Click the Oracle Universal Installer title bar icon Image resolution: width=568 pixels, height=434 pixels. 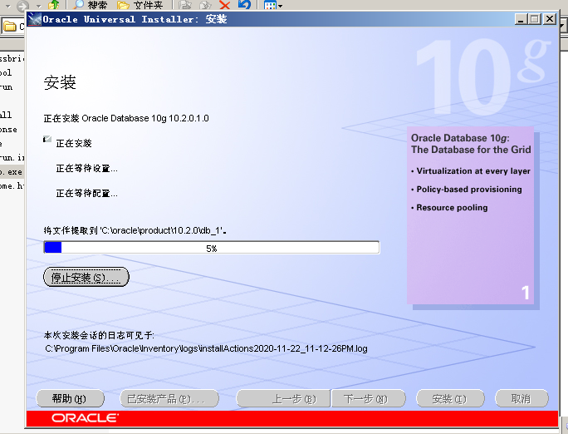point(34,19)
